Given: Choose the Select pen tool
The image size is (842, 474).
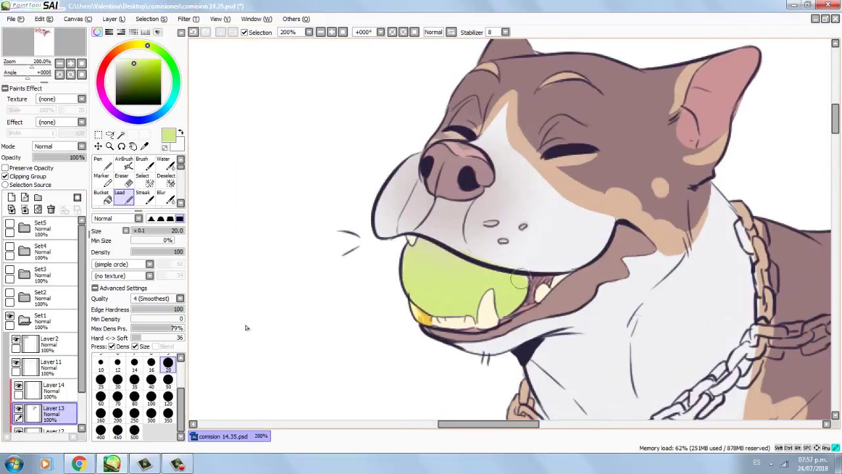Looking at the screenshot, I should pyautogui.click(x=143, y=180).
